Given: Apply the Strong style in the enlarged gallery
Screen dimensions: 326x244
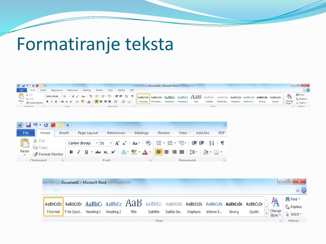Looking at the screenshot, I should click(x=234, y=207).
